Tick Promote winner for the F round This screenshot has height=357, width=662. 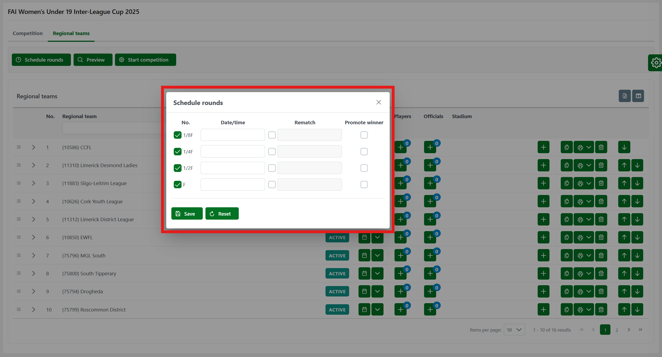(364, 185)
